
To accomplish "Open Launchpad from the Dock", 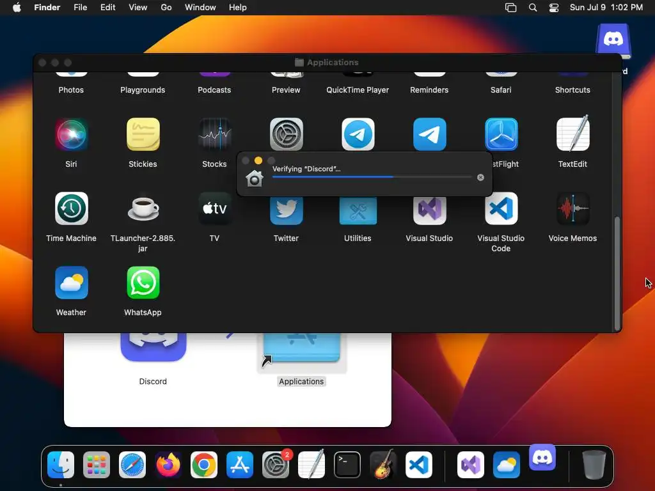I will tap(97, 465).
